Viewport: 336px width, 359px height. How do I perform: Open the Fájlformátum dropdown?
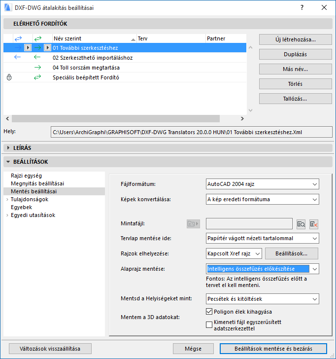click(x=263, y=184)
